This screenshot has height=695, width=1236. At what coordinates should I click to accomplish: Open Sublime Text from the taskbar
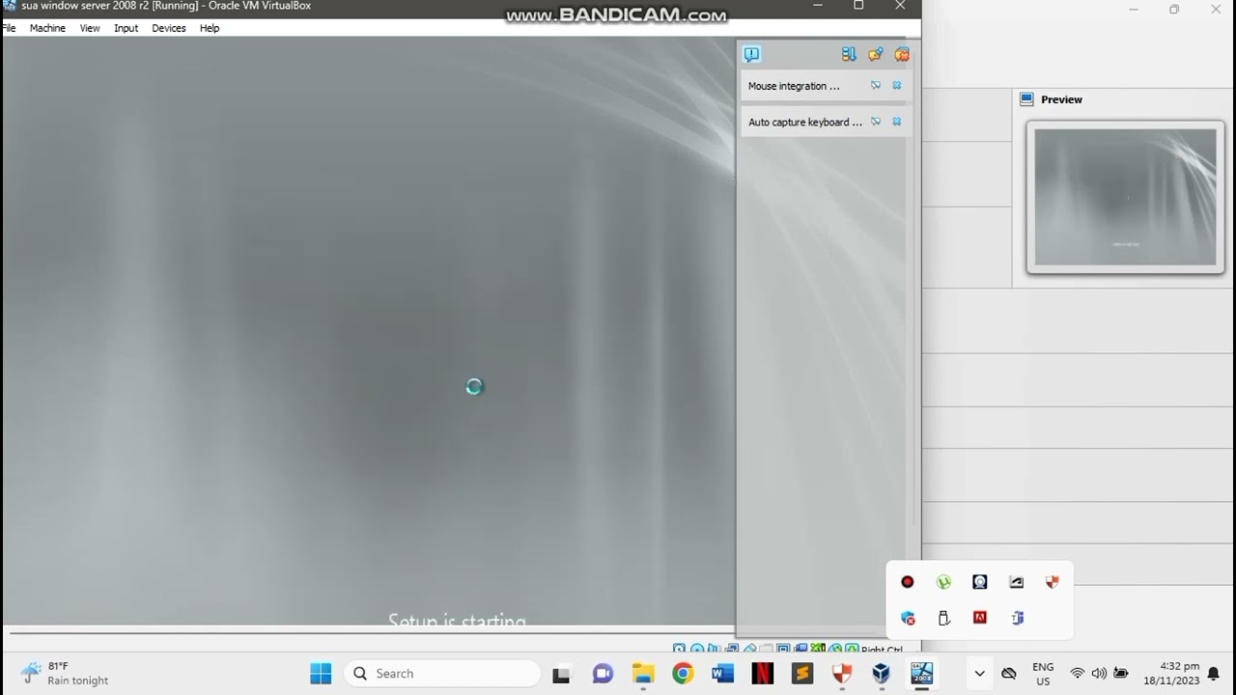(x=802, y=673)
